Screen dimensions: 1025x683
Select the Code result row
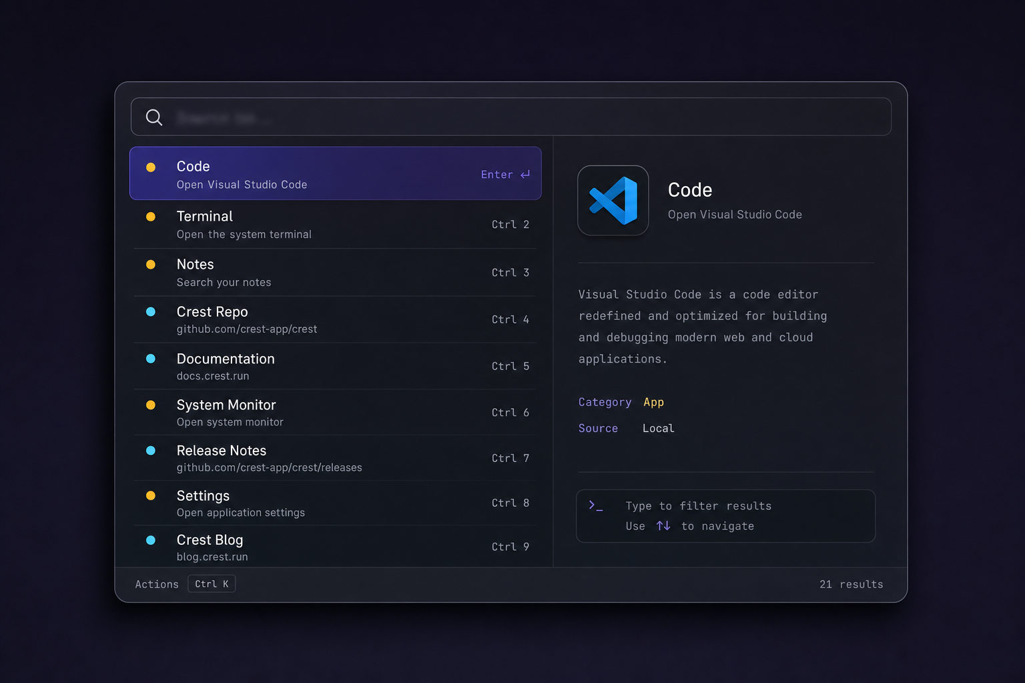[335, 173]
